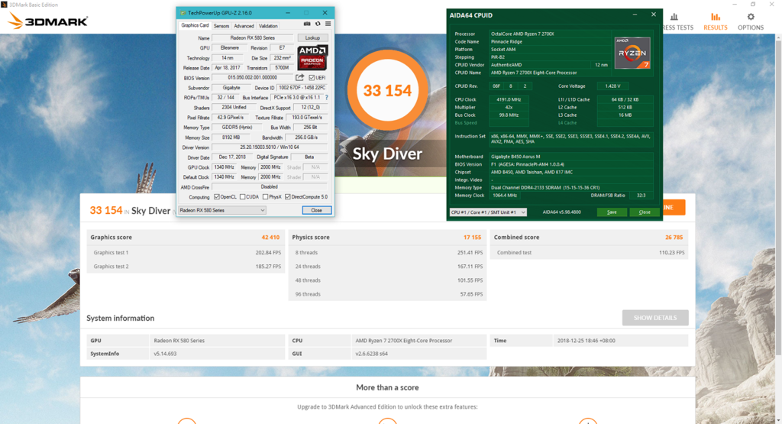Screen dimensions: 782x424
Task: Click the Physics score value 17 155
Action: [472, 238]
